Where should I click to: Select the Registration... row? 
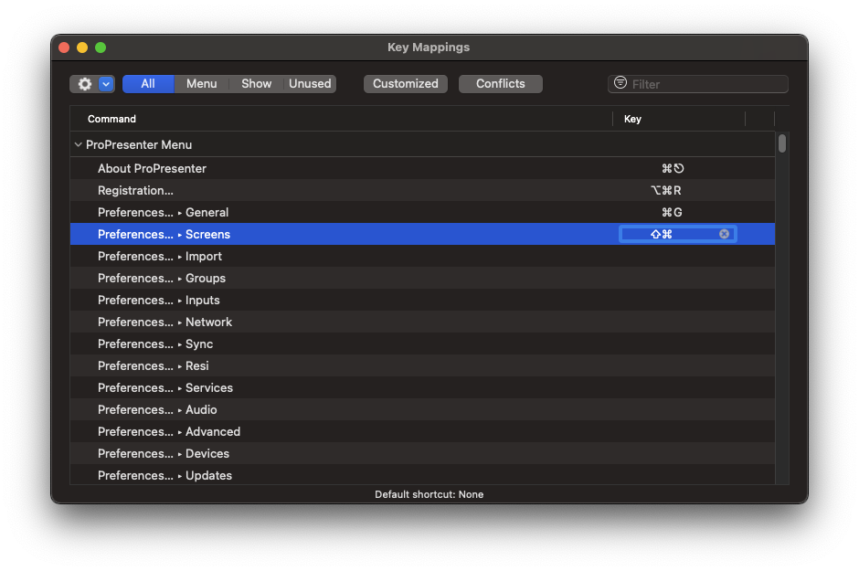(422, 190)
